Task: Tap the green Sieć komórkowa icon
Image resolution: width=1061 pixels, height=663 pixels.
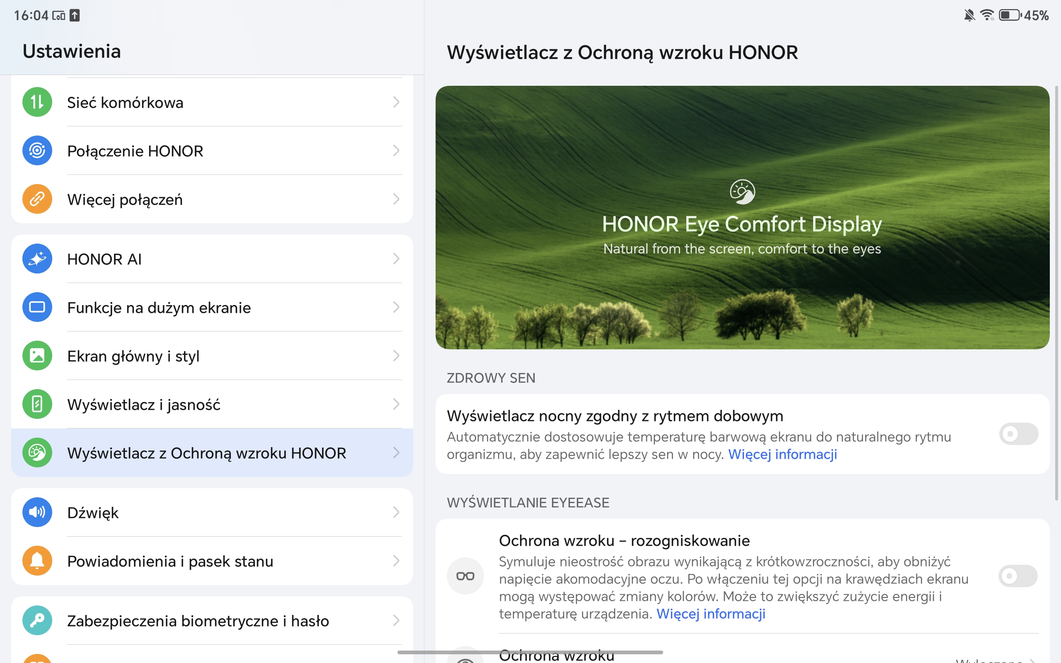Action: point(37,102)
